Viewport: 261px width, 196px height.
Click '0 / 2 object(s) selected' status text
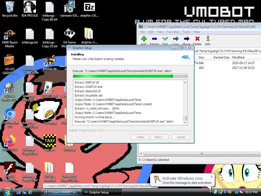coord(154,160)
